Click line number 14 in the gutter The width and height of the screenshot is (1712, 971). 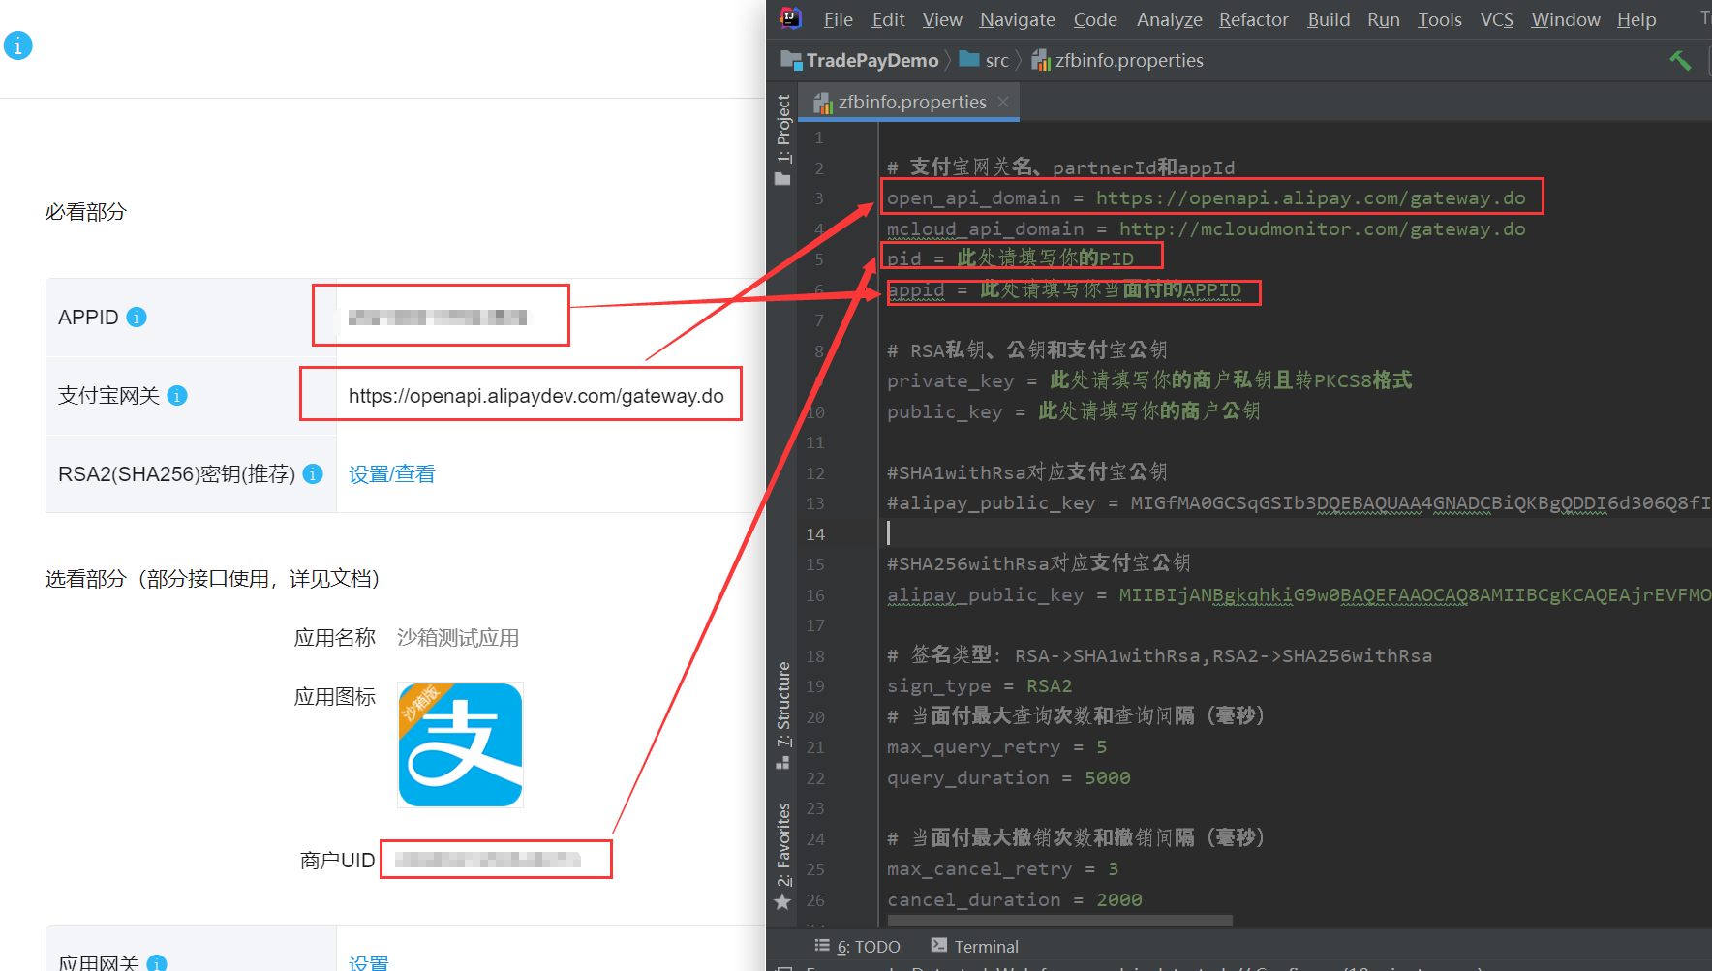tap(815, 534)
